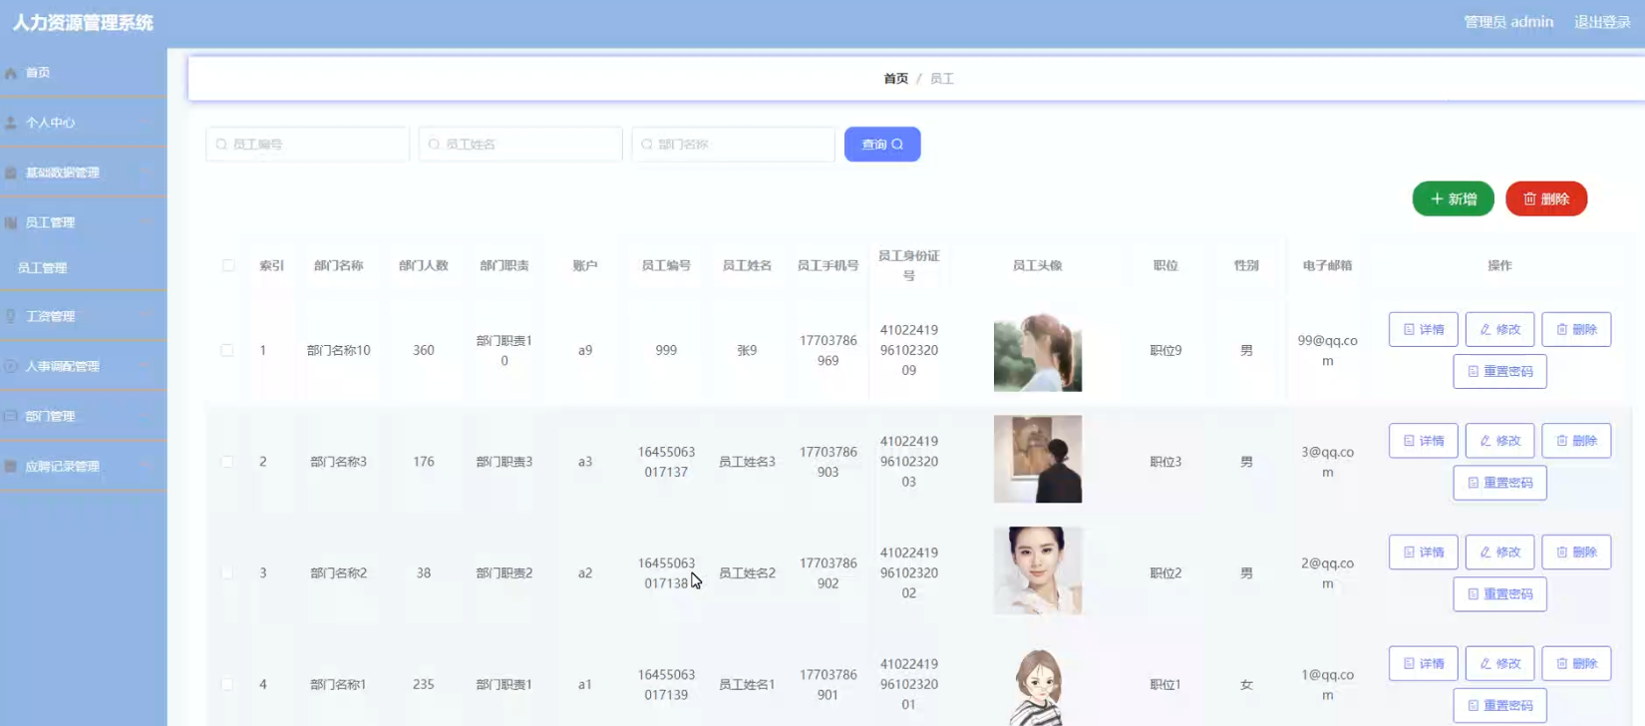The width and height of the screenshot is (1645, 726).
Task: Click the magnifier icon in 员工编号 search box
Action: click(221, 145)
